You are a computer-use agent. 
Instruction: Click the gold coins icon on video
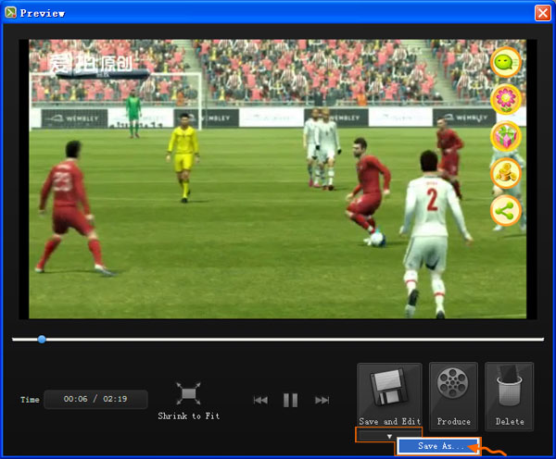click(506, 173)
